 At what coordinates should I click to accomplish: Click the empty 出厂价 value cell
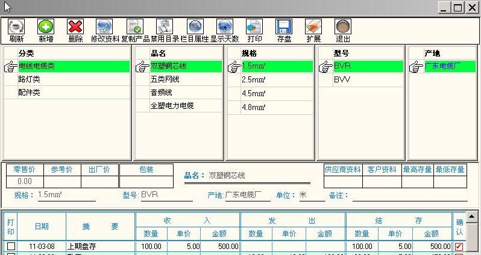(99, 182)
